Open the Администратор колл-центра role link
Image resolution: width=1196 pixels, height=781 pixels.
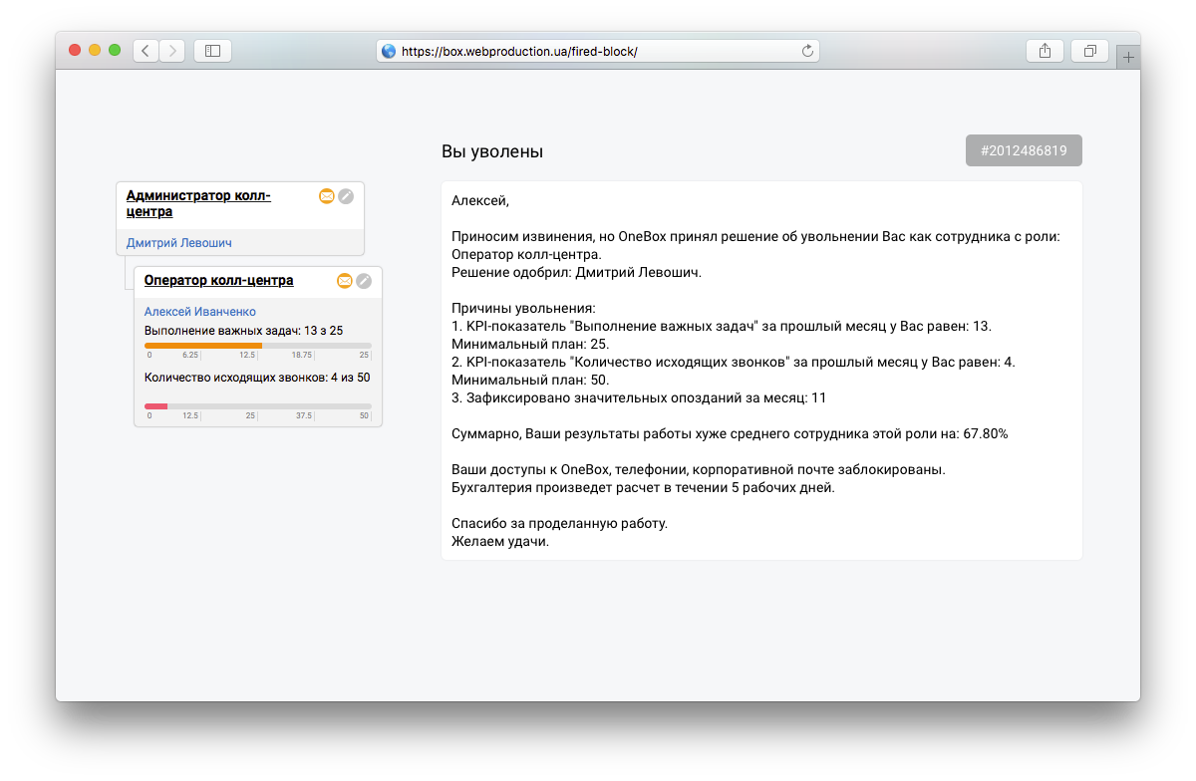tap(198, 203)
